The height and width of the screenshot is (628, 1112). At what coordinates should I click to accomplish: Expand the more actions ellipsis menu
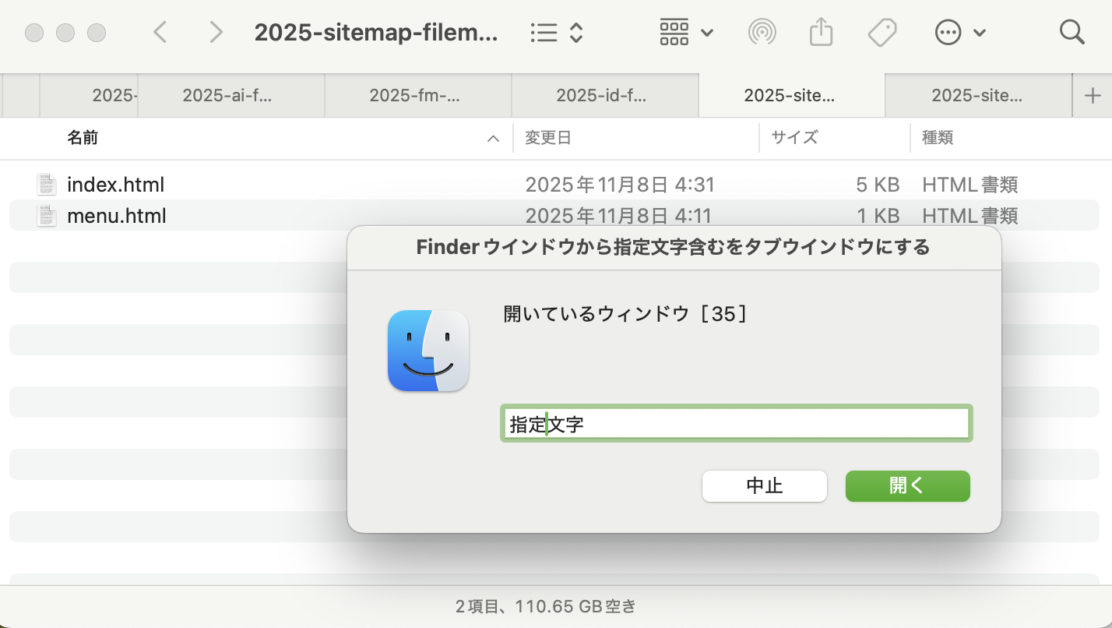(x=960, y=32)
